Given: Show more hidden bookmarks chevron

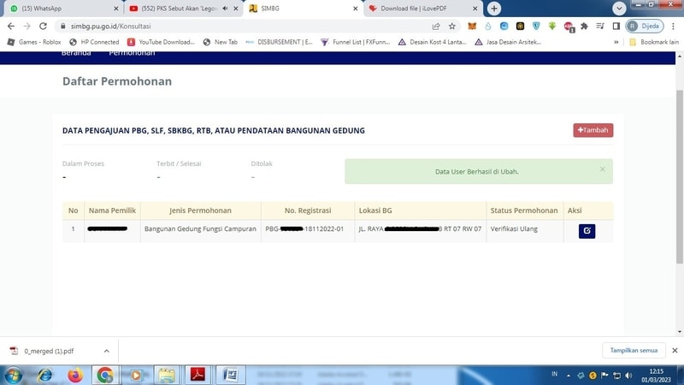Looking at the screenshot, I should pos(616,42).
